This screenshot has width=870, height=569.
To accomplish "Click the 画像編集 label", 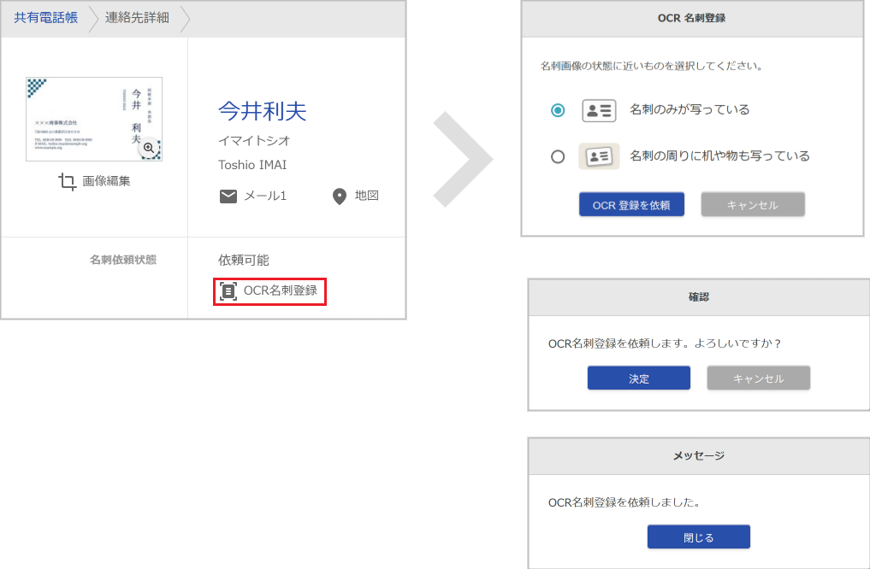I will coord(106,181).
